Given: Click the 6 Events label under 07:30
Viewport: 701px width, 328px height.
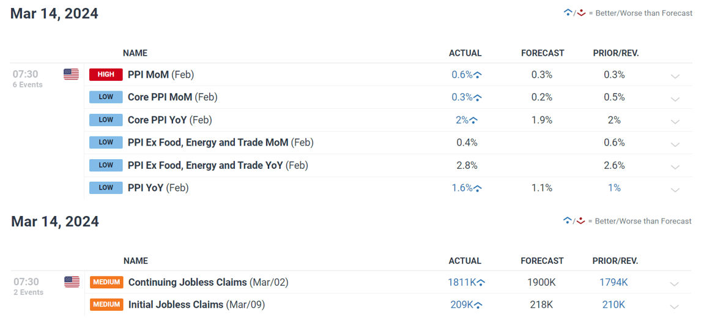Looking at the screenshot, I should [x=28, y=84].
